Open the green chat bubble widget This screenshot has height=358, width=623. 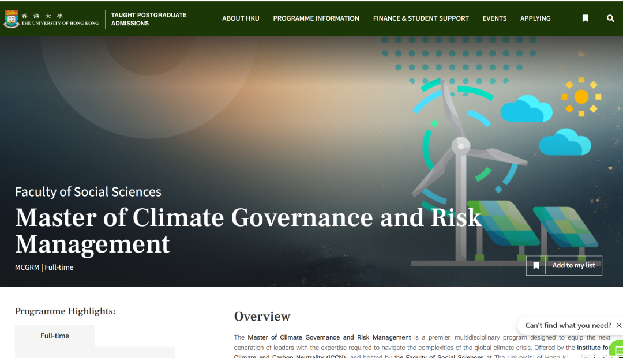pos(617,349)
